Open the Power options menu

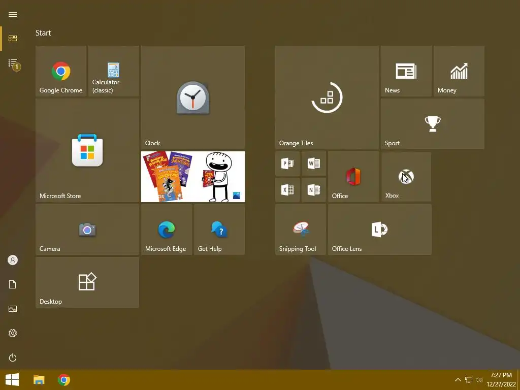pos(13,357)
